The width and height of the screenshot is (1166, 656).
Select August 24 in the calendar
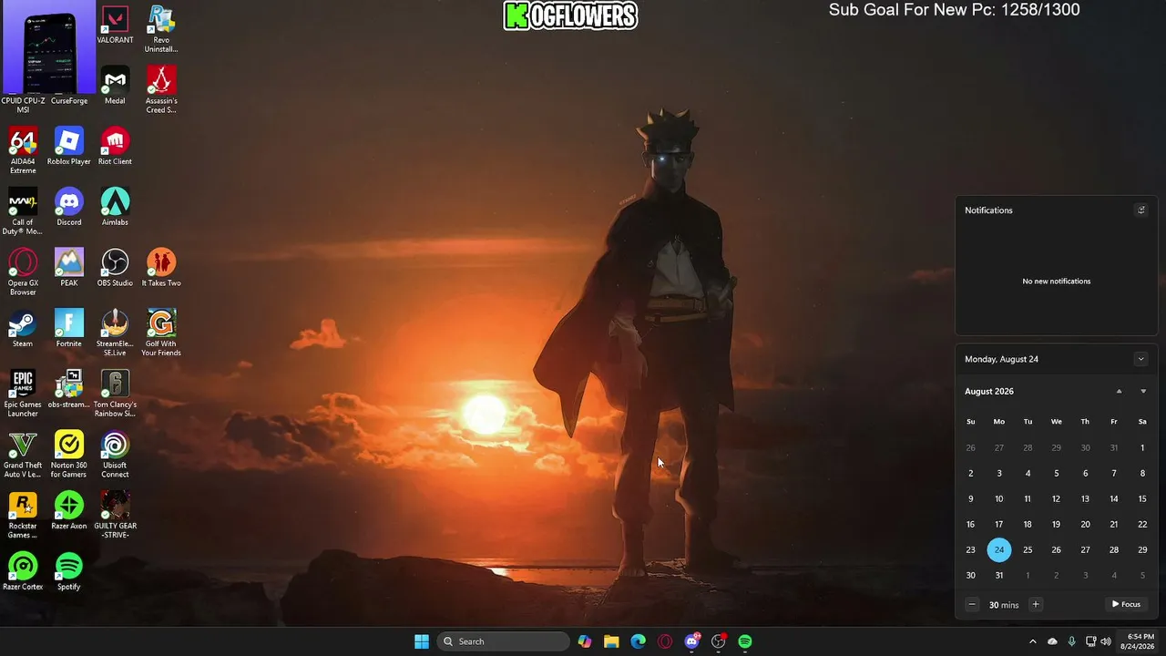[x=999, y=549]
